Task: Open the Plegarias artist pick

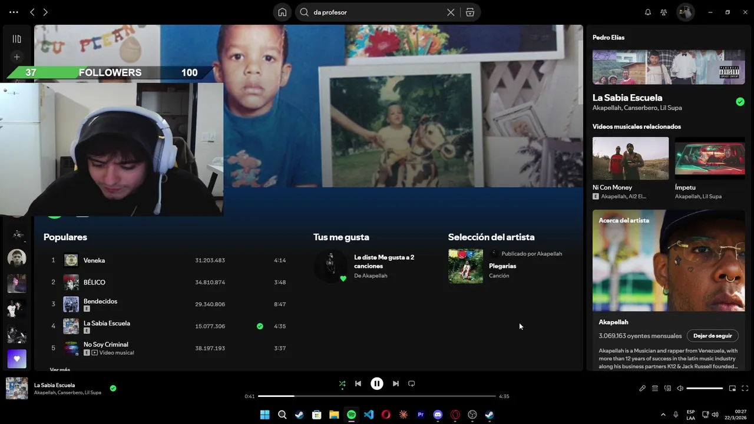Action: point(502,266)
